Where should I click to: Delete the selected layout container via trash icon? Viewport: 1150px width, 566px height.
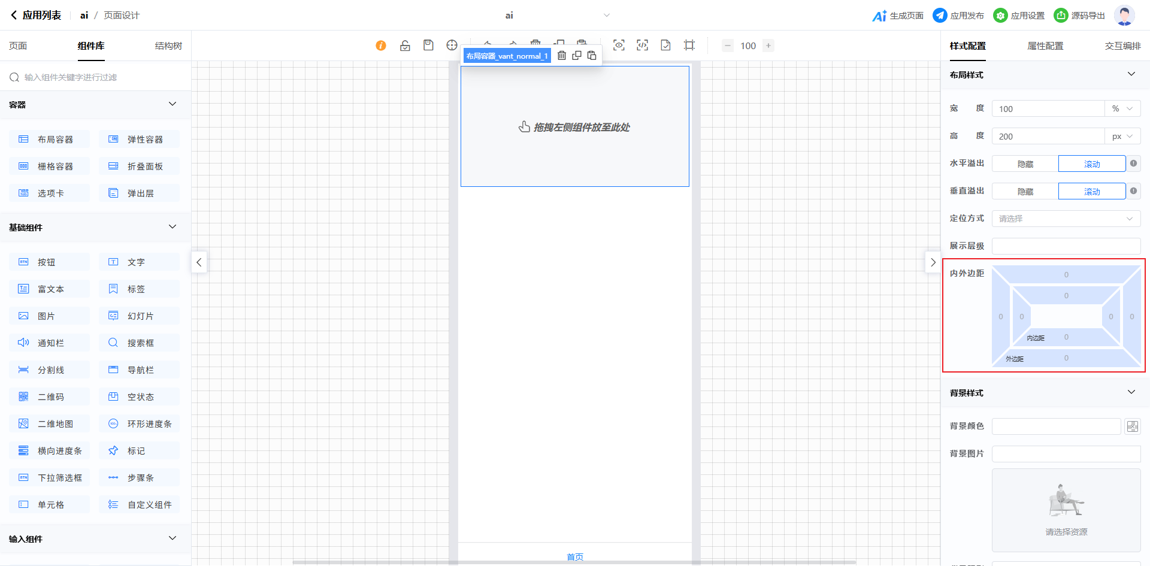[562, 56]
